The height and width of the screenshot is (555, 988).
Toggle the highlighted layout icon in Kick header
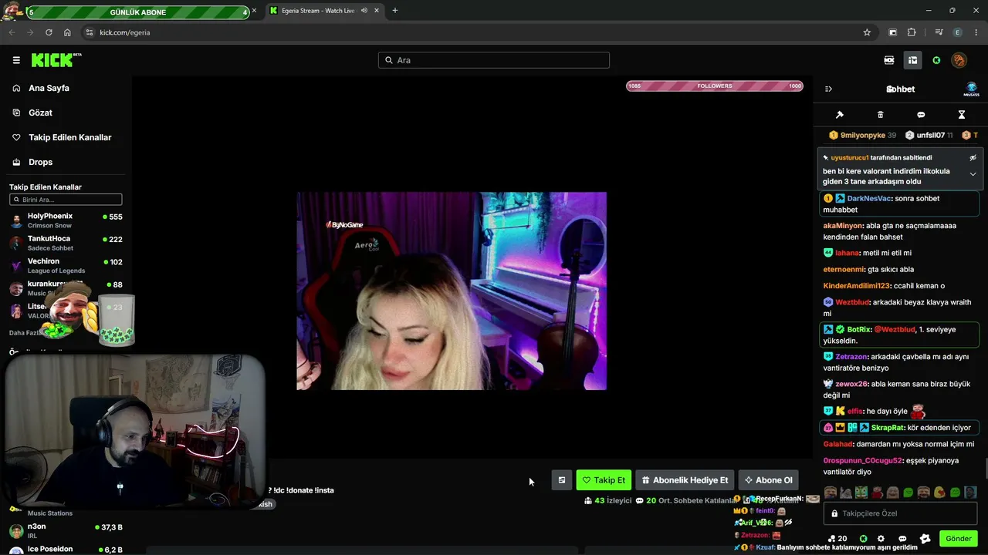point(912,60)
